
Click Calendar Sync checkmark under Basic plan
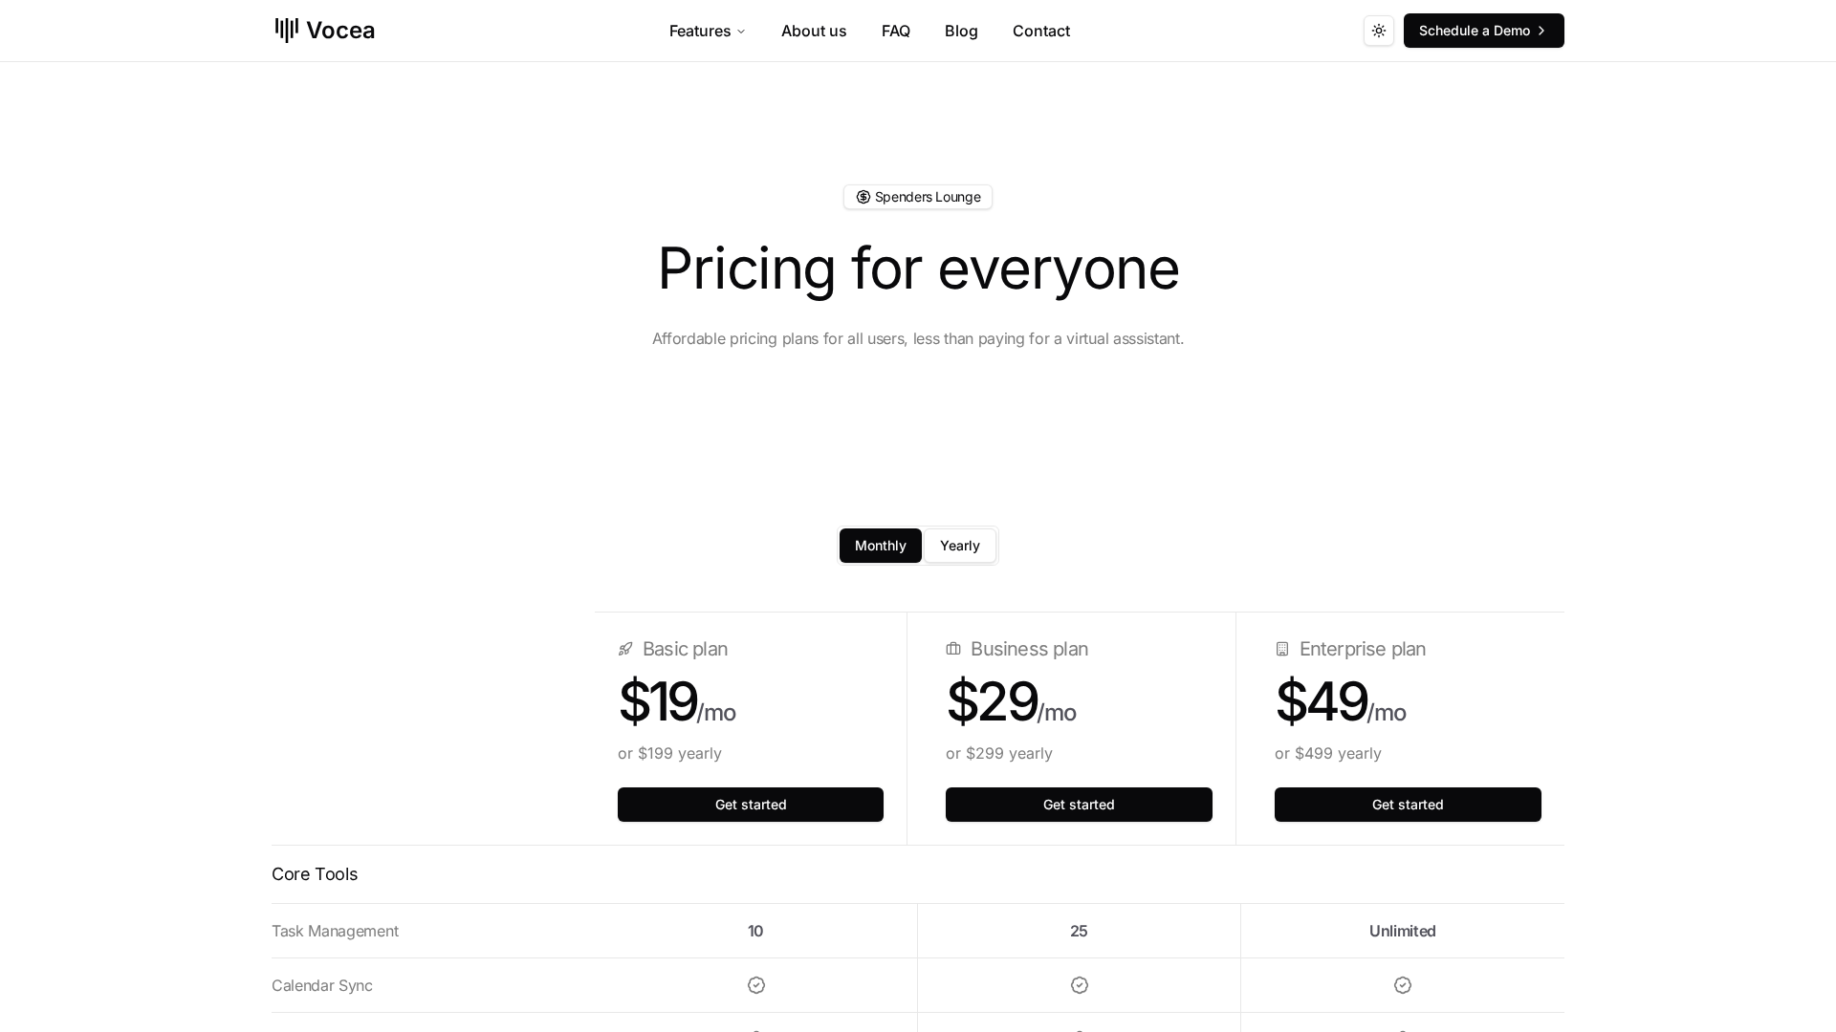[x=756, y=985]
